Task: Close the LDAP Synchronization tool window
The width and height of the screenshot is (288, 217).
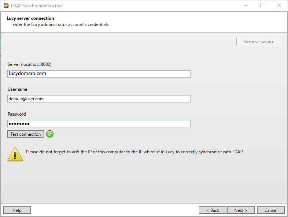Action: coord(279,6)
